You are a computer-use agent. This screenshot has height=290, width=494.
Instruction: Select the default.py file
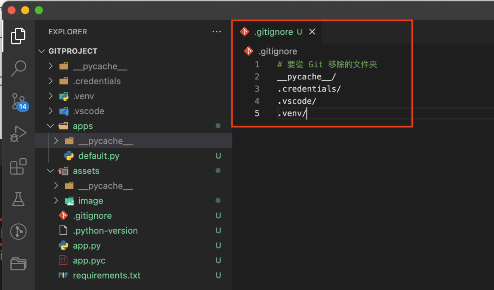click(x=99, y=156)
